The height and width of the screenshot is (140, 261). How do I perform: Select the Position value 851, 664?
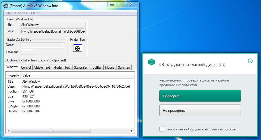click(29, 91)
